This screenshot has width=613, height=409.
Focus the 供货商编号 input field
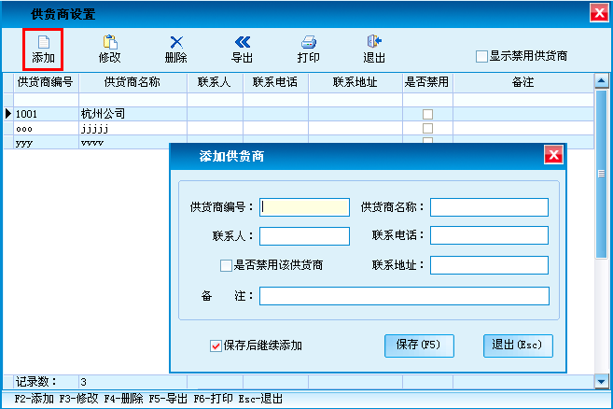(x=304, y=207)
